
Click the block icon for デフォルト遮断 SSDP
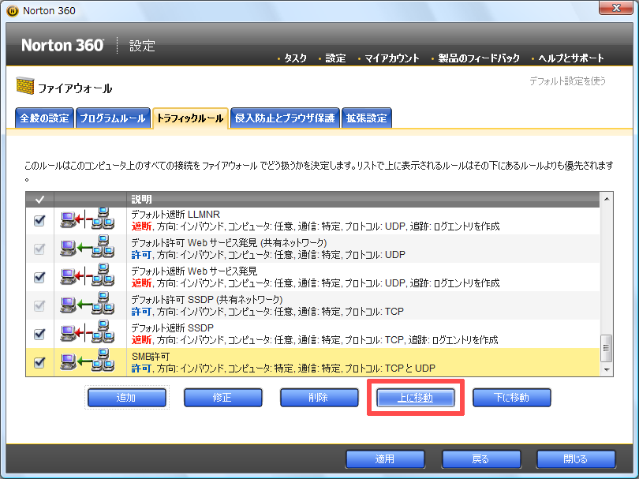tap(89, 334)
